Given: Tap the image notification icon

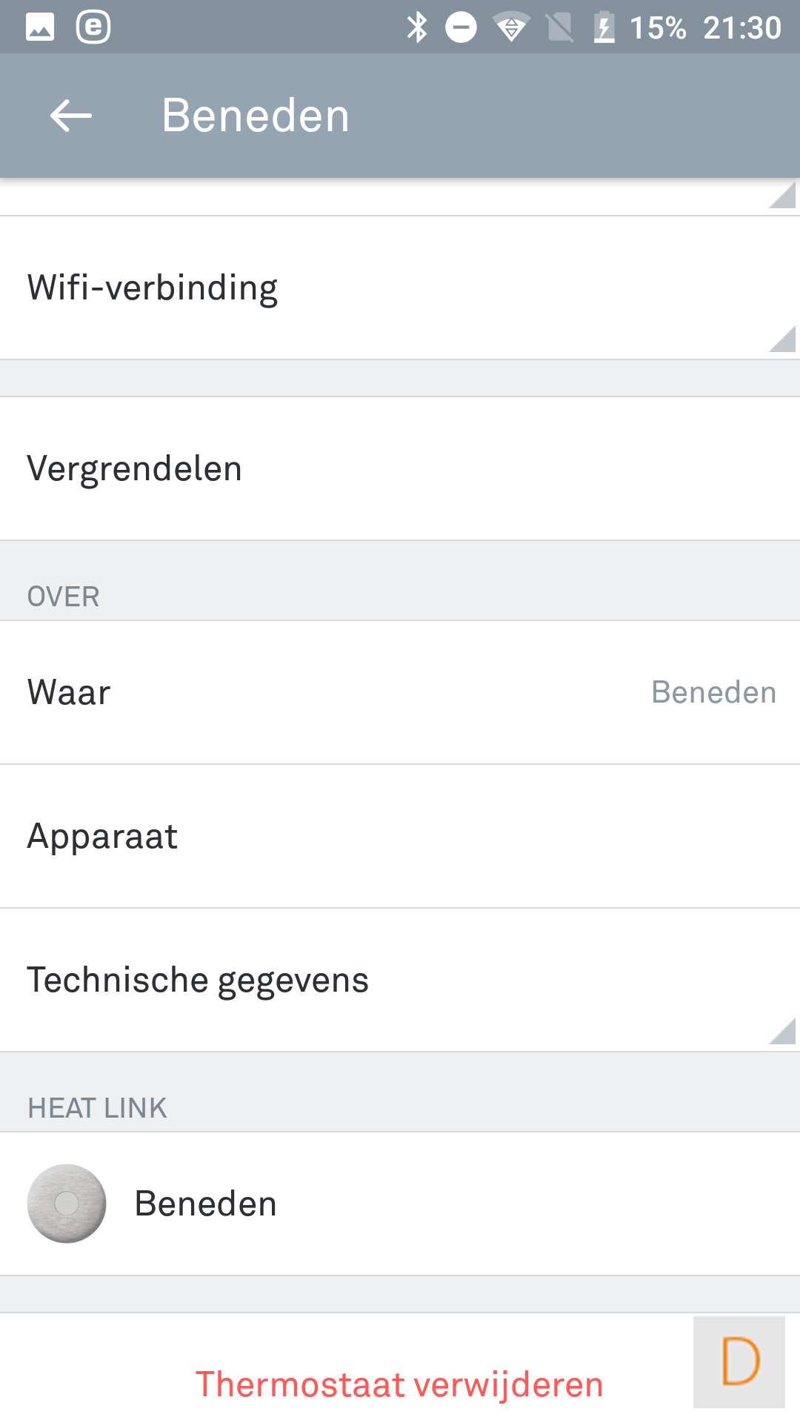Looking at the screenshot, I should [40, 28].
